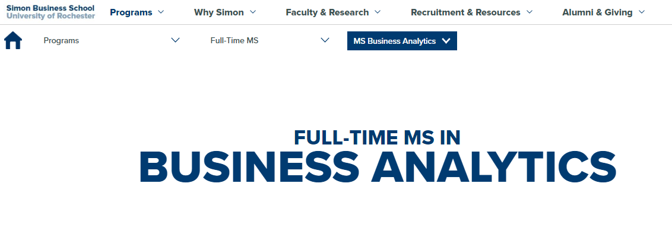The height and width of the screenshot is (225, 672).
Task: Select Faculty & Research in navigation bar
Action: click(328, 12)
